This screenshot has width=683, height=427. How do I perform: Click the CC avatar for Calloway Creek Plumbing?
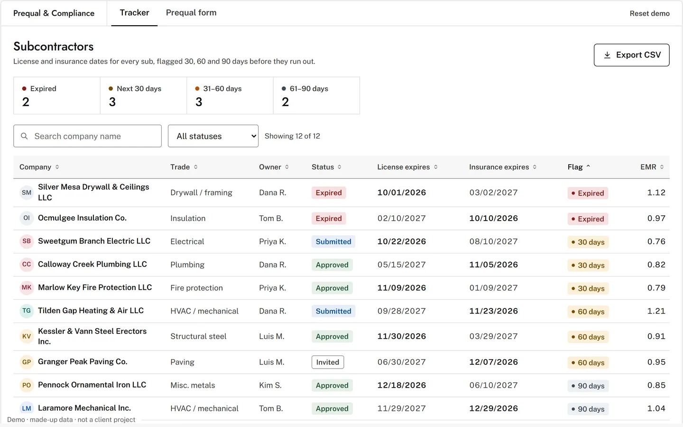[27, 265]
